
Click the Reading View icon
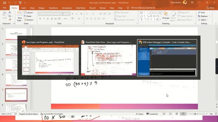(x=177, y=114)
